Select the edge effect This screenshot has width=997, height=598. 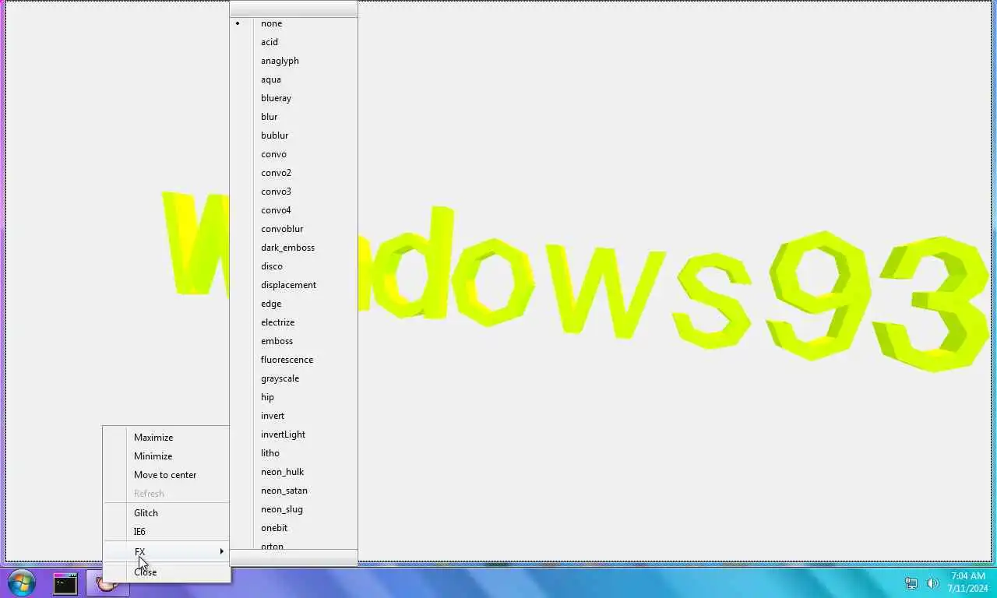[294, 304]
